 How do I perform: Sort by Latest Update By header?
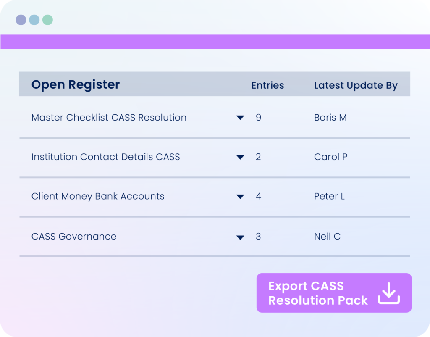coord(356,85)
